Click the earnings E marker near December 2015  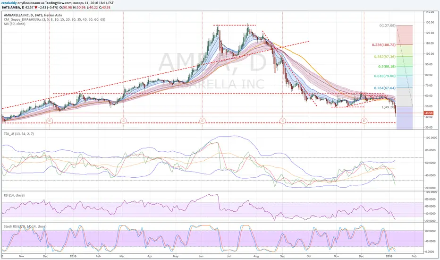point(364,121)
